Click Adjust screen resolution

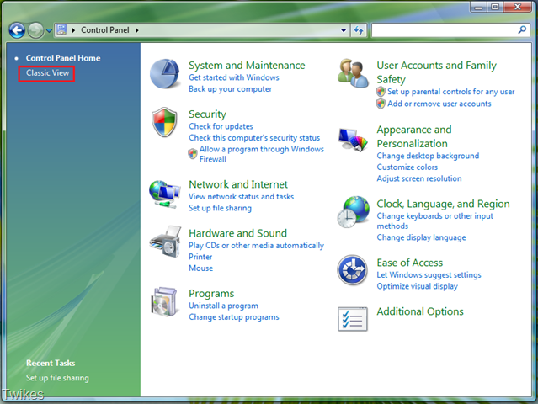pos(418,178)
